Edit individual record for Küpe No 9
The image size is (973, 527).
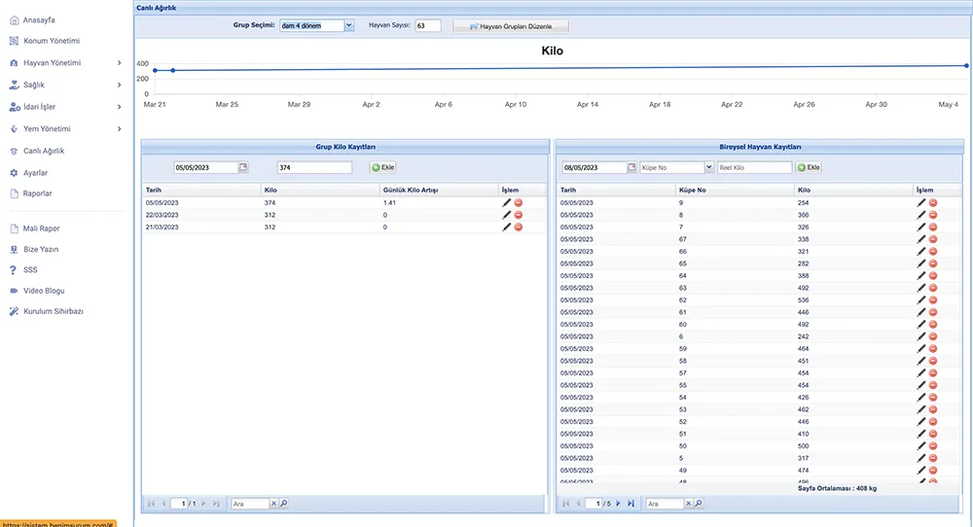(x=921, y=202)
